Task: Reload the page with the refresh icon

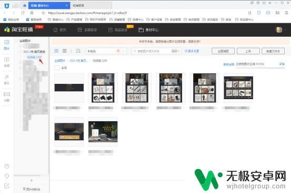Action: (23, 13)
